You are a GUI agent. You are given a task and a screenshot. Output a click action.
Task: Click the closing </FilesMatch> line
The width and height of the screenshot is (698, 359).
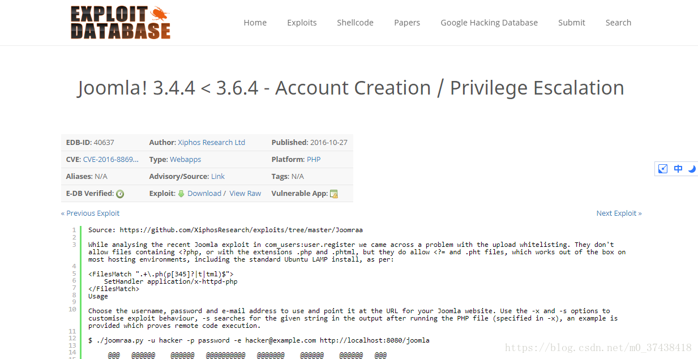pos(114,289)
